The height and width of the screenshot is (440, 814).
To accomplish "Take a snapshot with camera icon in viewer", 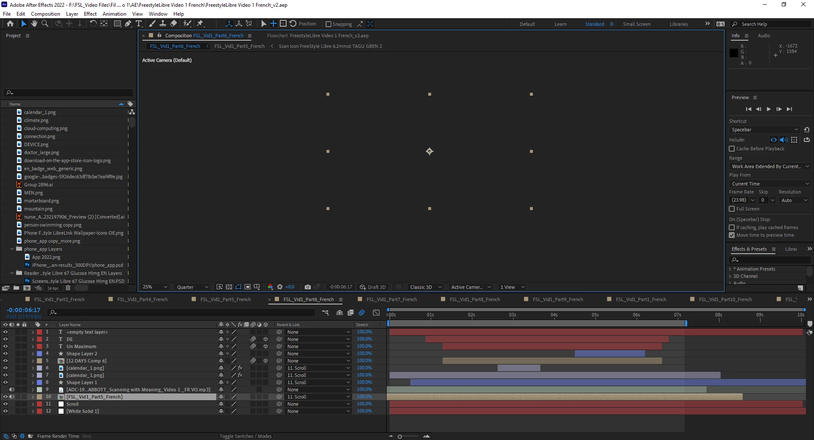I will tap(308, 287).
